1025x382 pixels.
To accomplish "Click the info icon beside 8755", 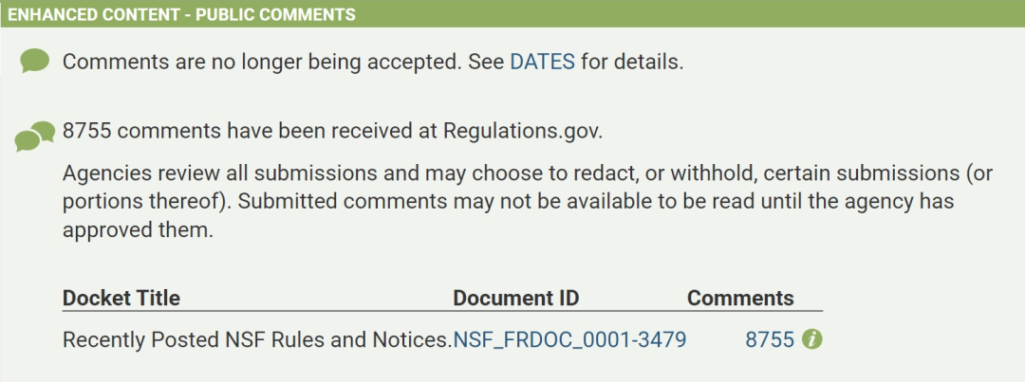I will point(811,339).
